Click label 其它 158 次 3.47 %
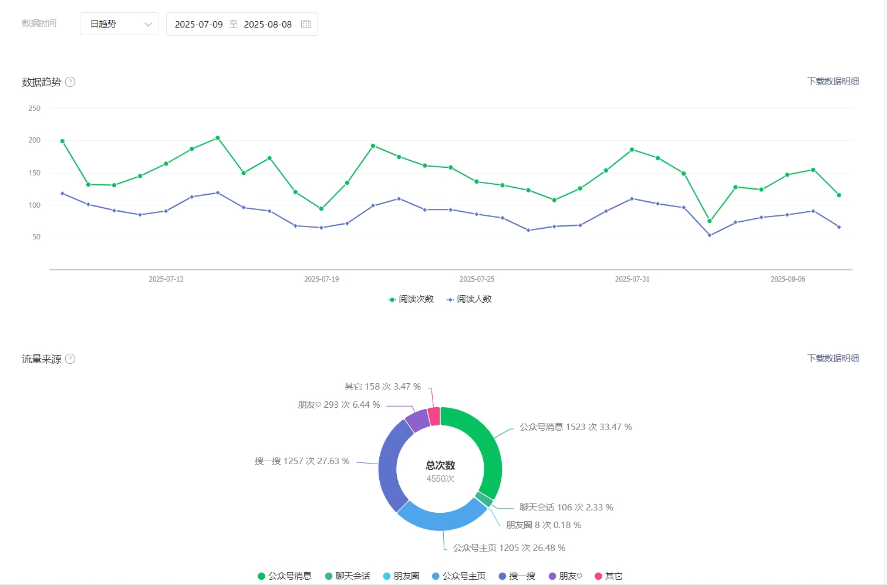 click(383, 387)
